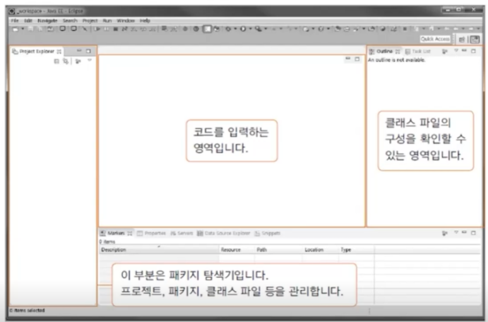Switch to the Data Source Explorer tab
This screenshot has height=322, width=488.
223,233
